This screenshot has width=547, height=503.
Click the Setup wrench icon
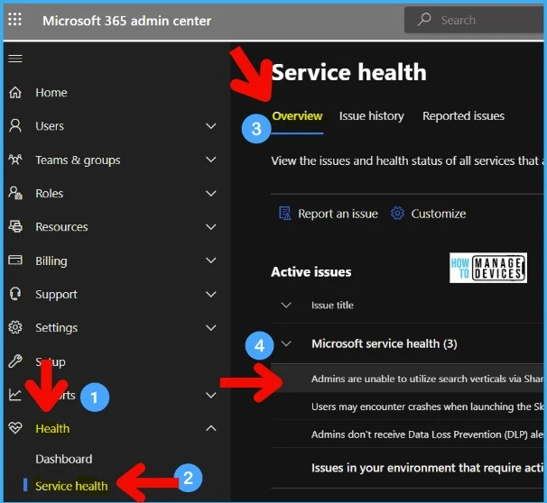(15, 361)
